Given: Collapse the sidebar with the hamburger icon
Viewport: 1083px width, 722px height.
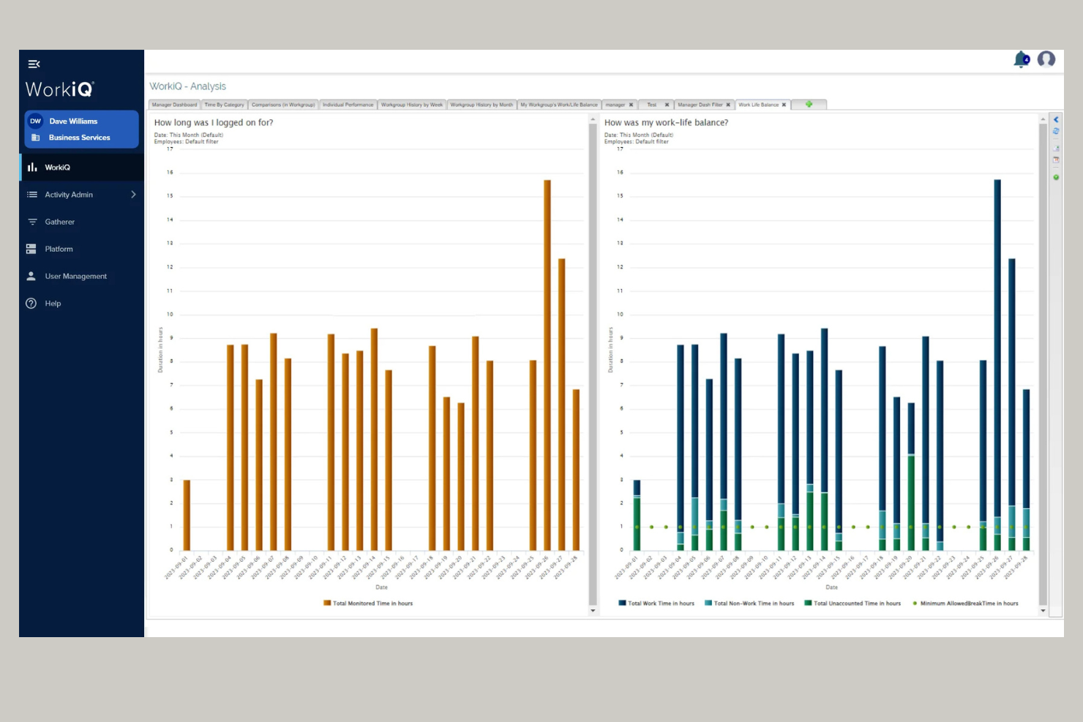Looking at the screenshot, I should [x=34, y=64].
